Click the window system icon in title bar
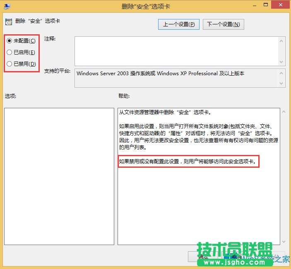This screenshot has width=291, height=269. [7, 6]
